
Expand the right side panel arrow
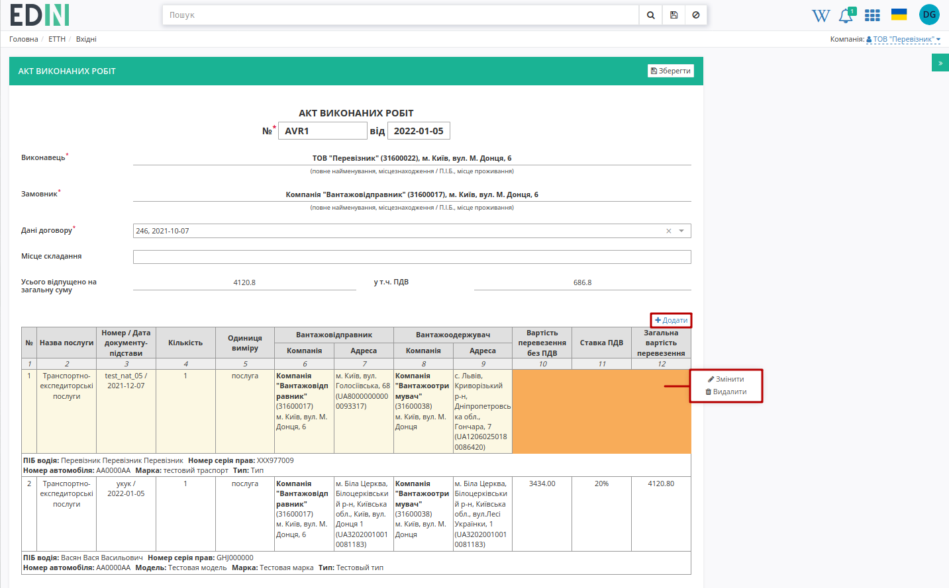pos(940,63)
